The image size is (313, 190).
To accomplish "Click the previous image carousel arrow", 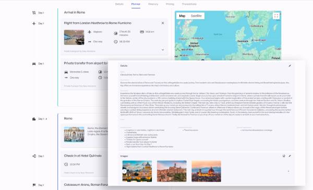I will point(125,171).
